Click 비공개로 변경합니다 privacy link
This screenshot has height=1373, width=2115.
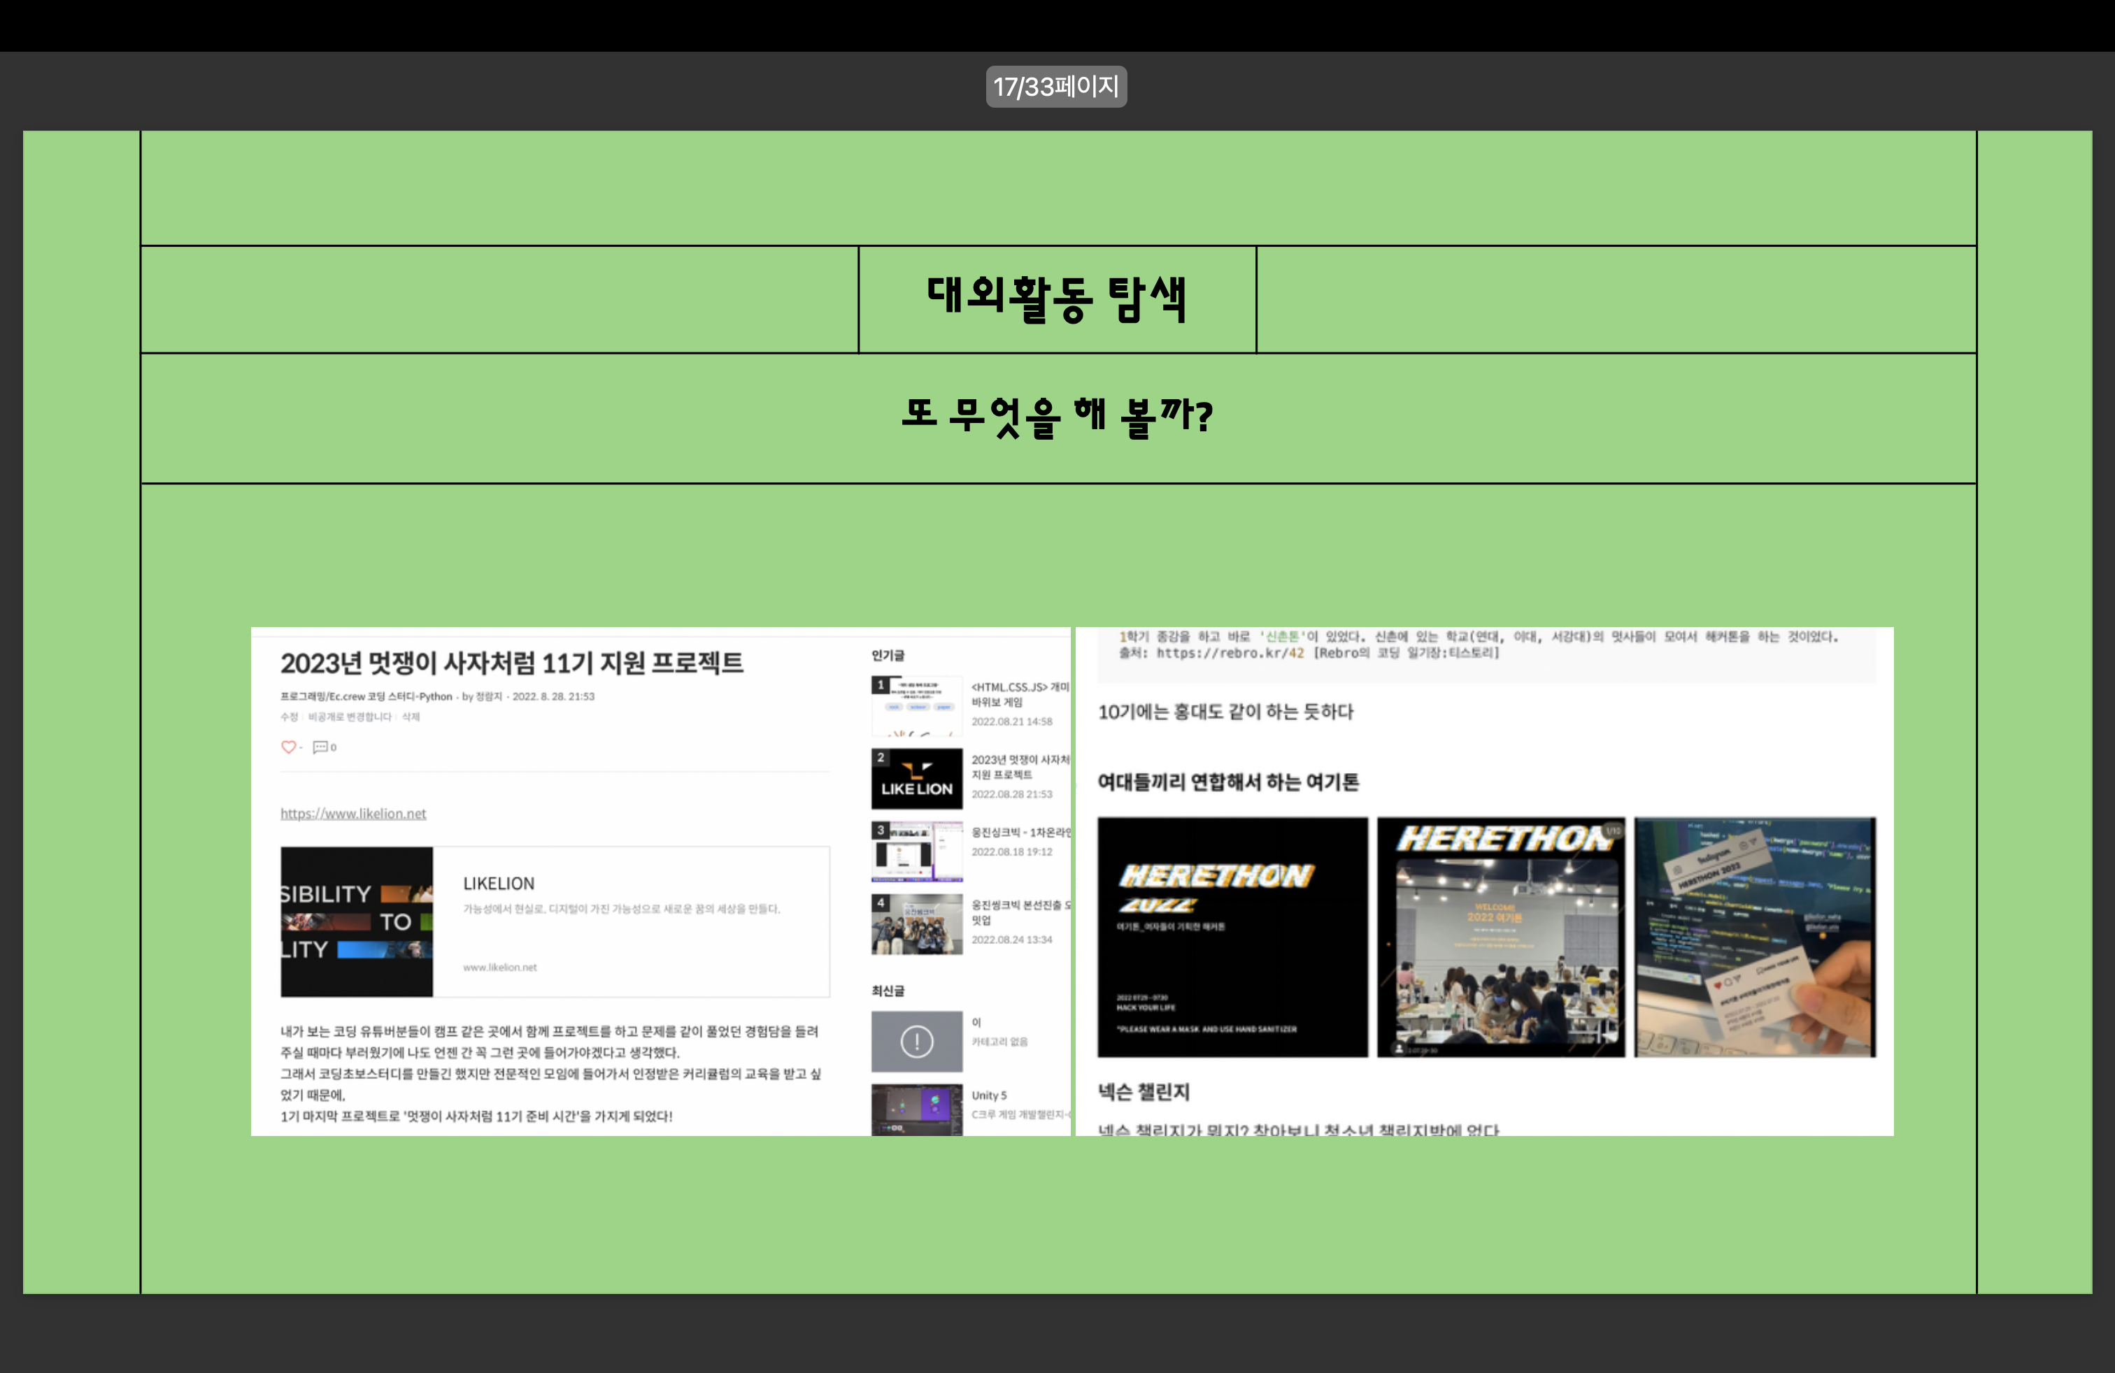tap(349, 717)
